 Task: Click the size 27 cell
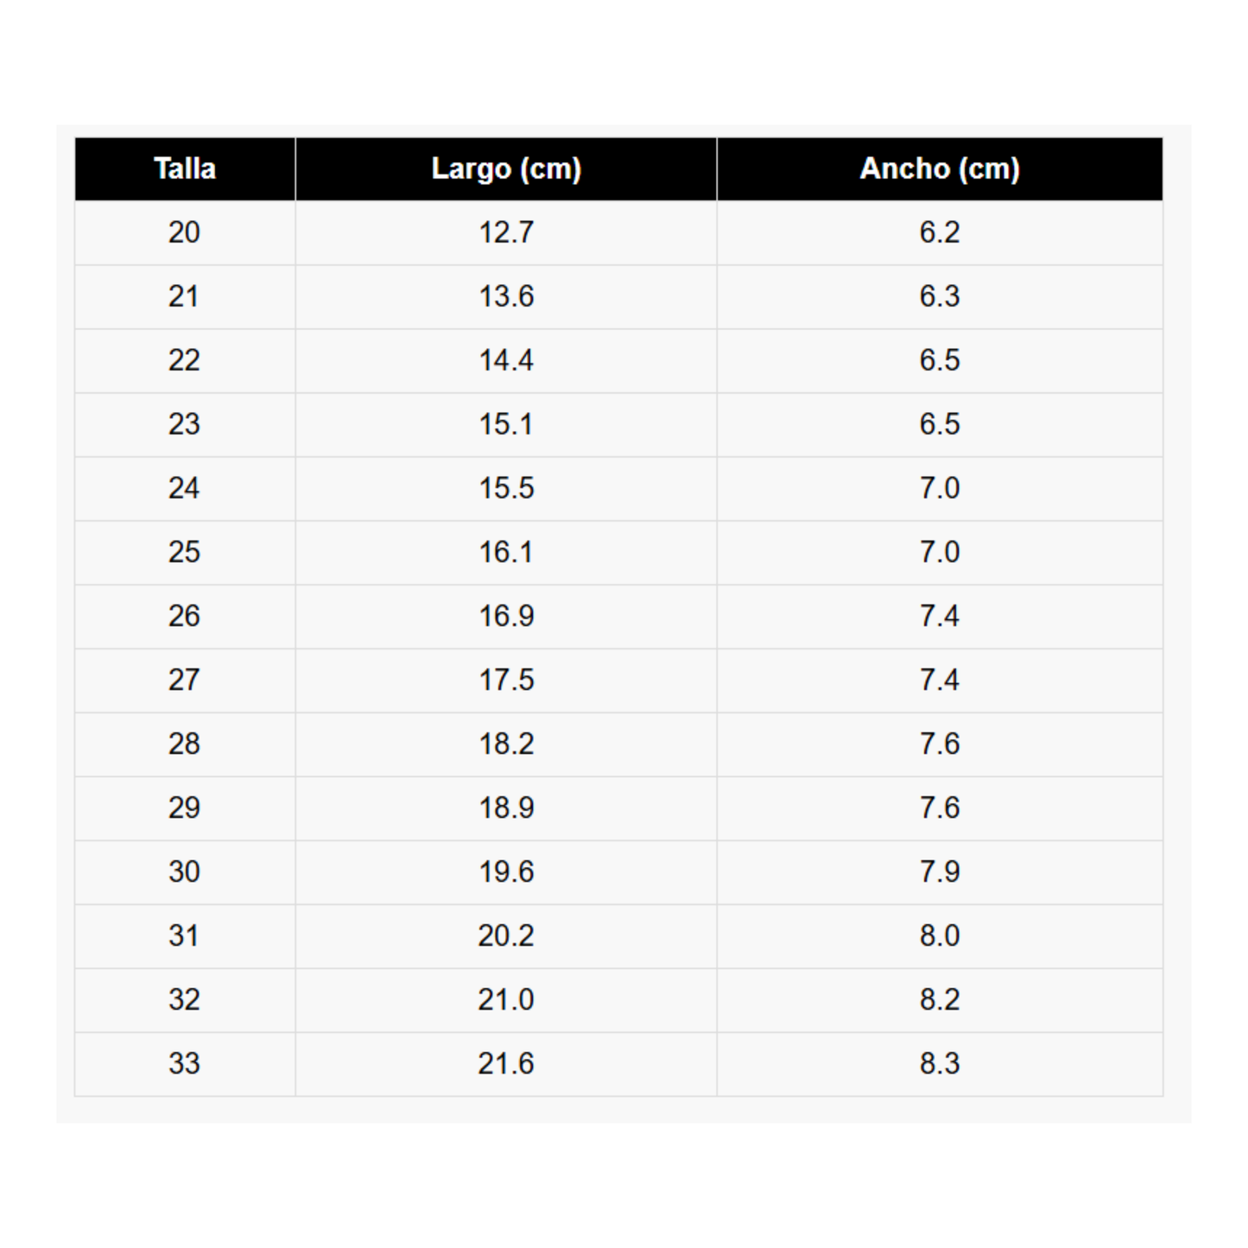(185, 681)
